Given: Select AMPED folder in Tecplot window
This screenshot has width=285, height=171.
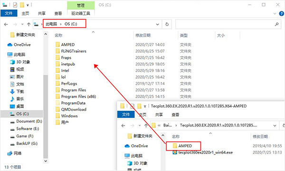Looking at the screenshot, I should 182,146.
